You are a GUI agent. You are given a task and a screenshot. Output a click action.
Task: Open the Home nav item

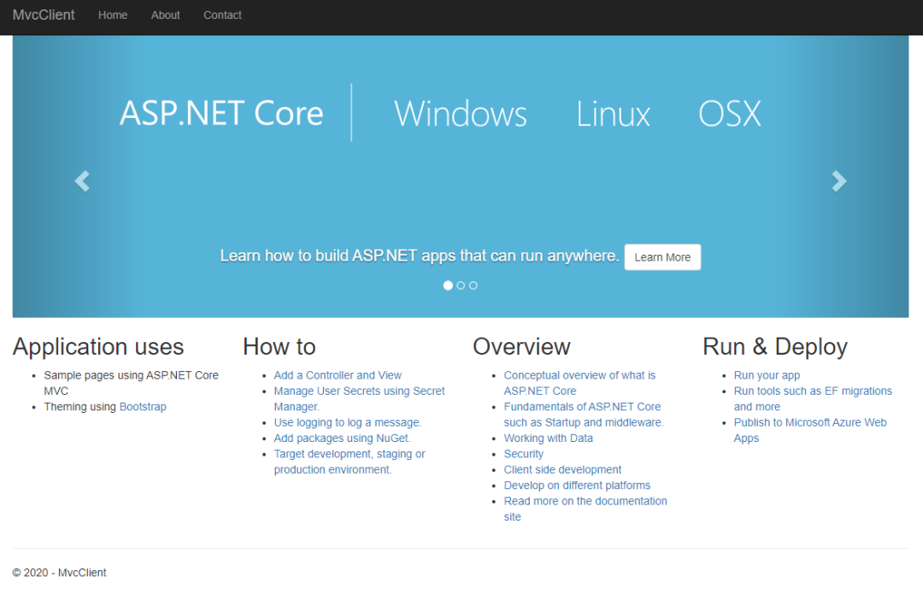[113, 15]
